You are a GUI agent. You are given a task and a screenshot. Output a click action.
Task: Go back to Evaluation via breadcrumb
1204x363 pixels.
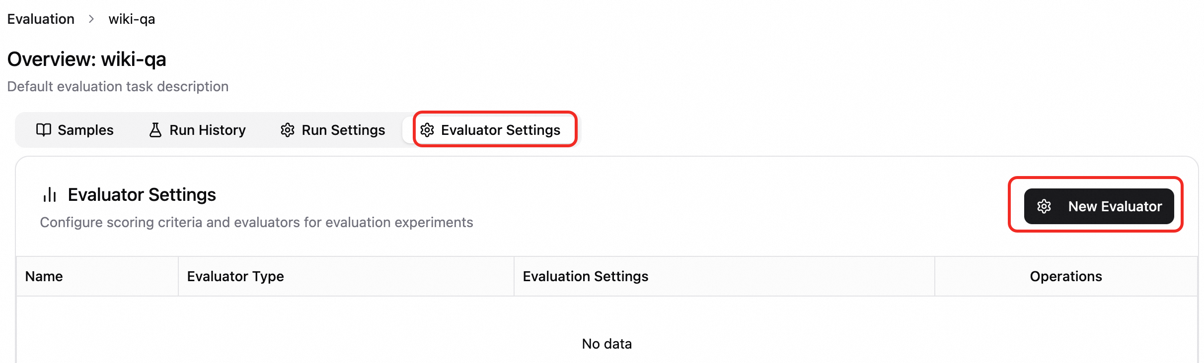41,19
